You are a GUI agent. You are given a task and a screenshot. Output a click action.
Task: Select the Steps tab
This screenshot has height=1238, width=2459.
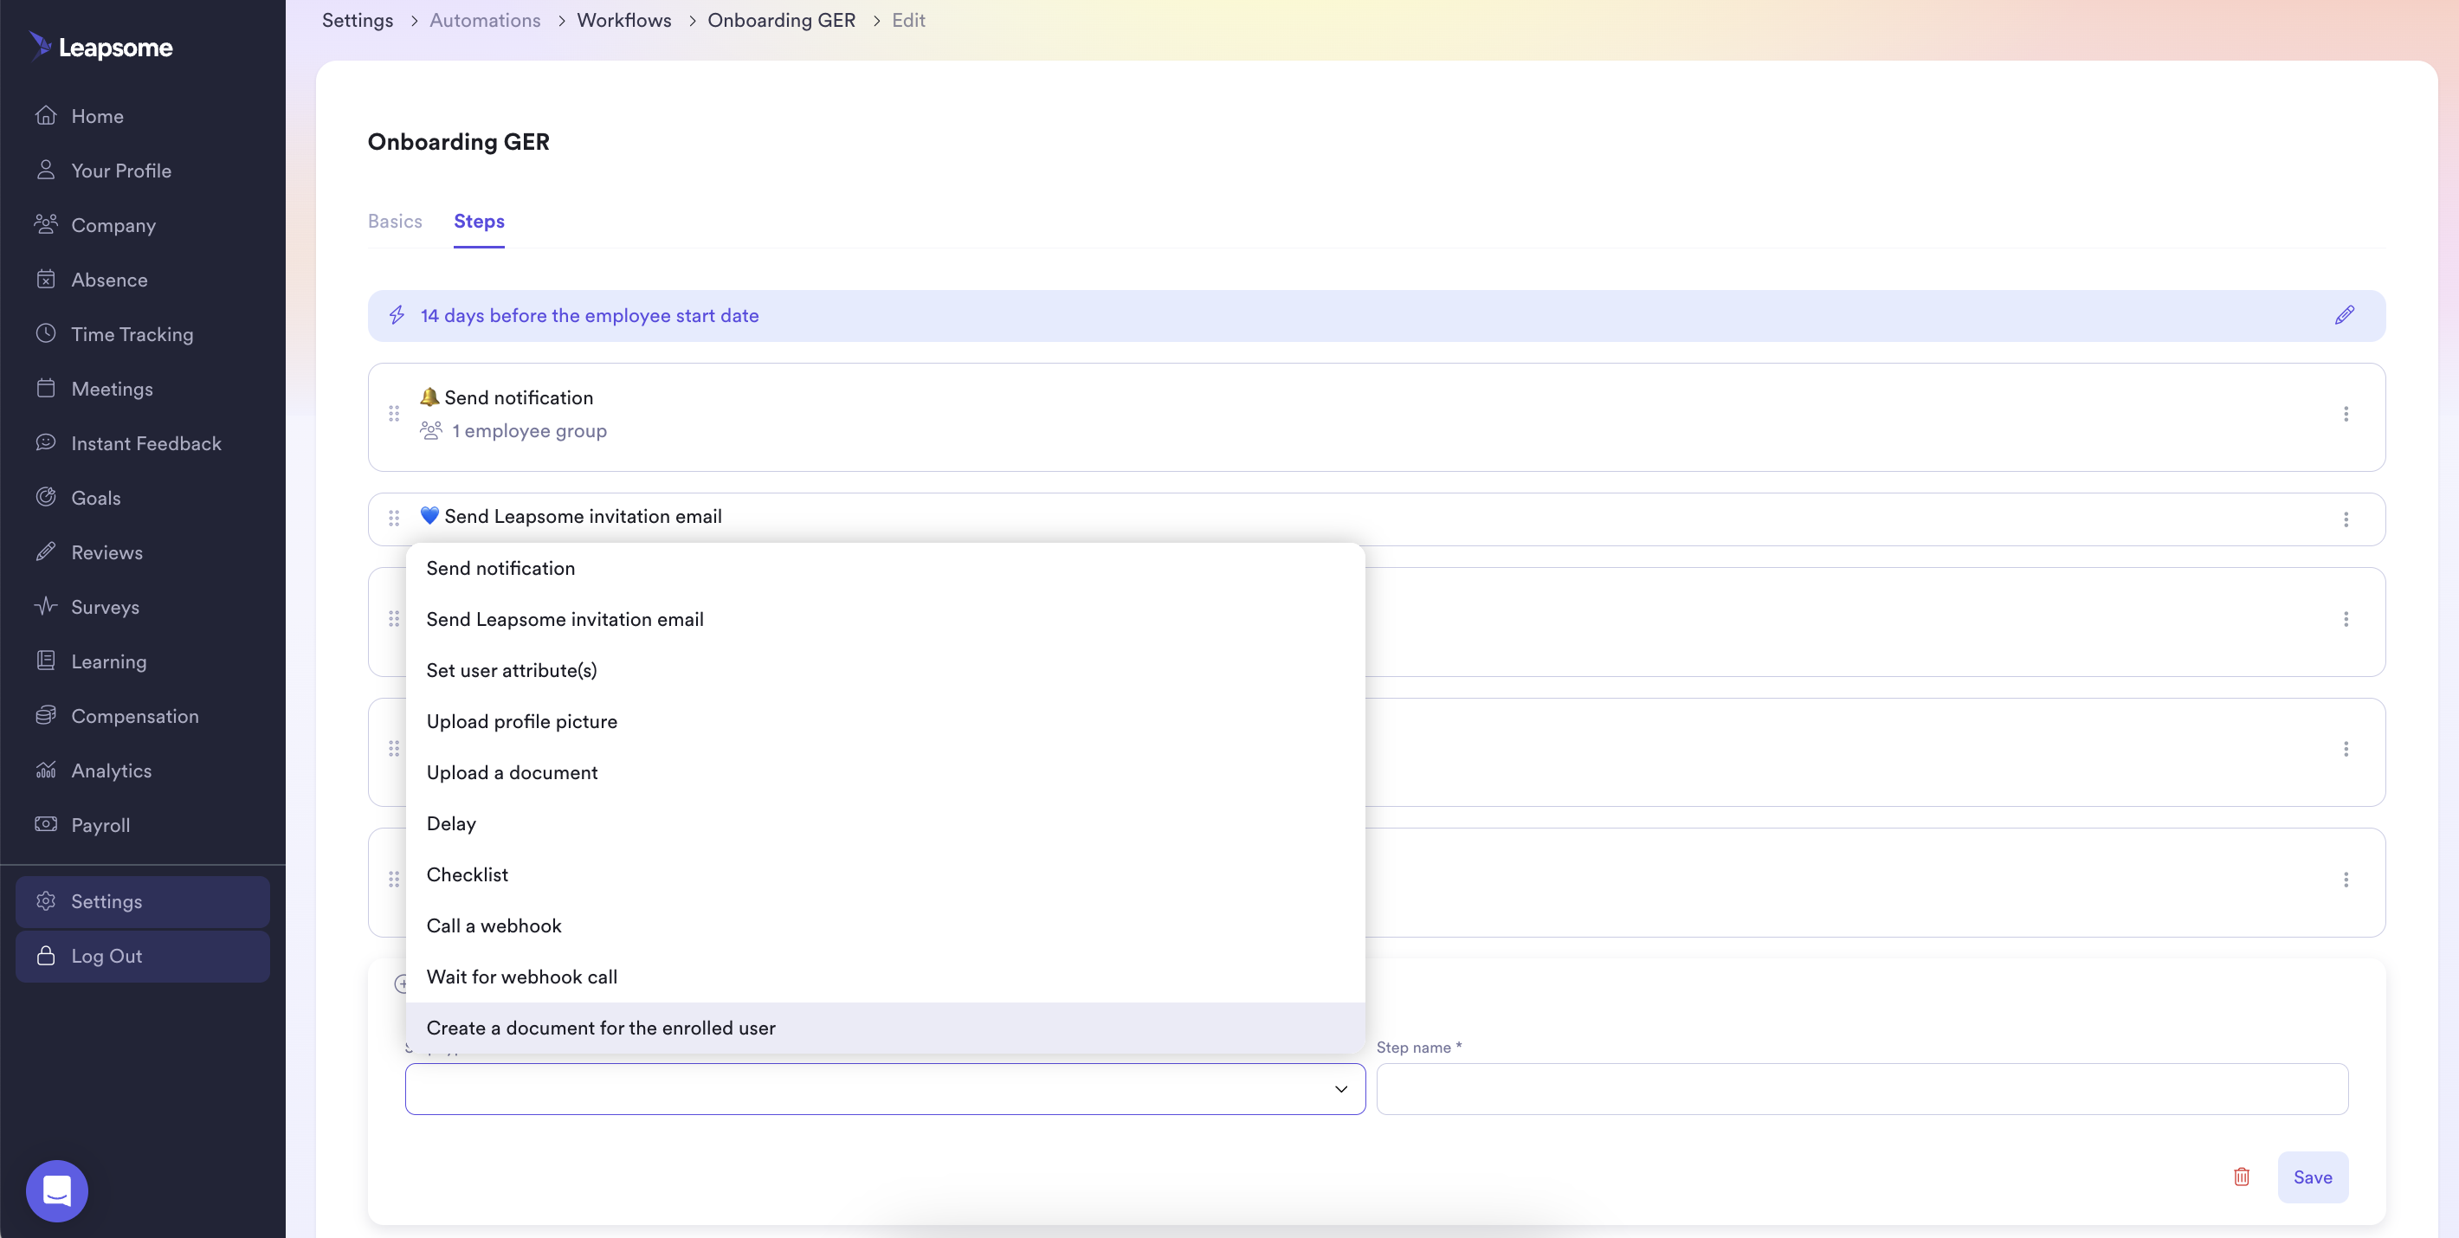(x=479, y=222)
